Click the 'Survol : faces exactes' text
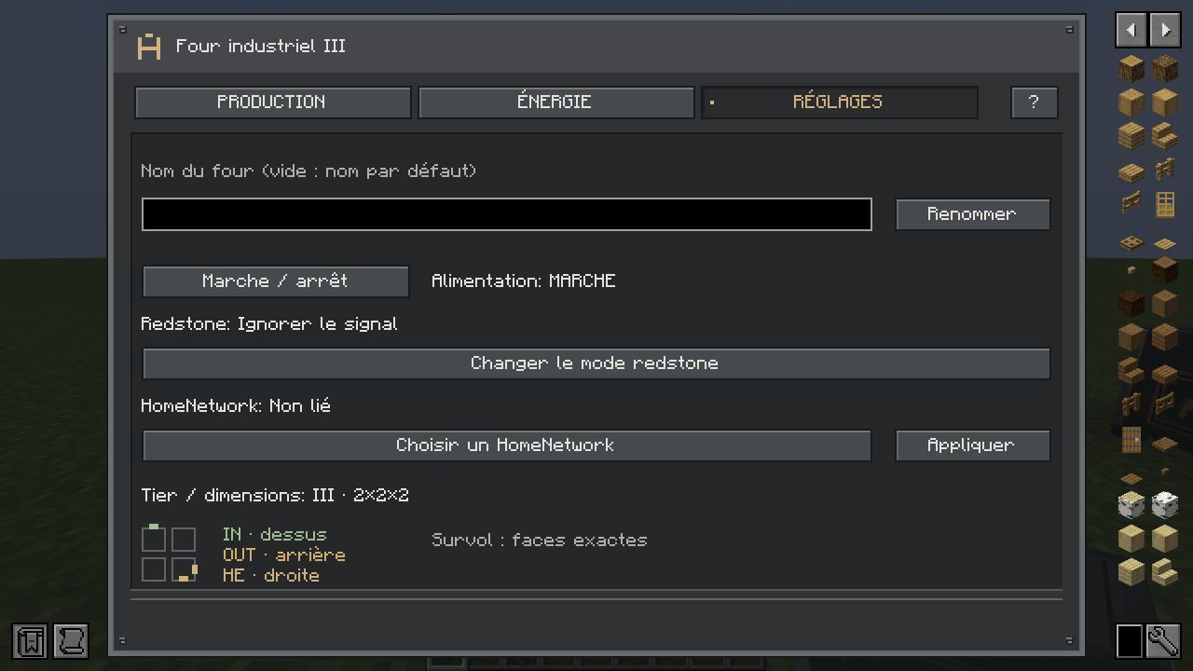 pyautogui.click(x=539, y=541)
